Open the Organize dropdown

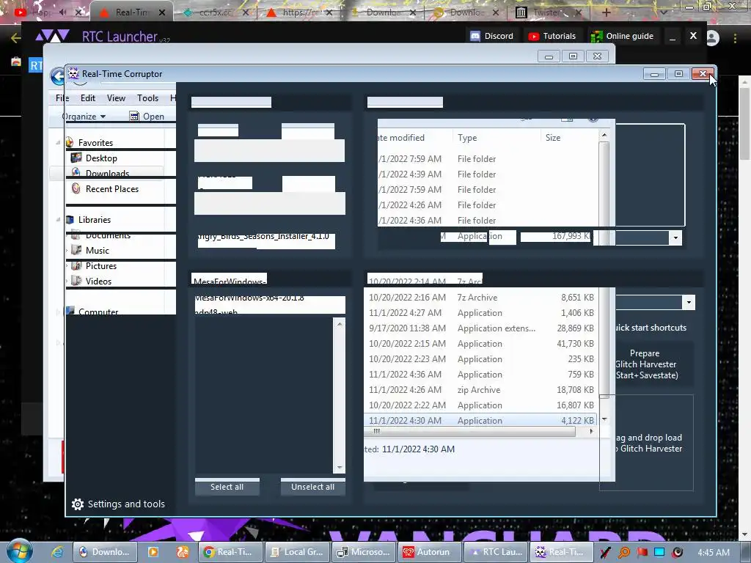[x=84, y=117]
